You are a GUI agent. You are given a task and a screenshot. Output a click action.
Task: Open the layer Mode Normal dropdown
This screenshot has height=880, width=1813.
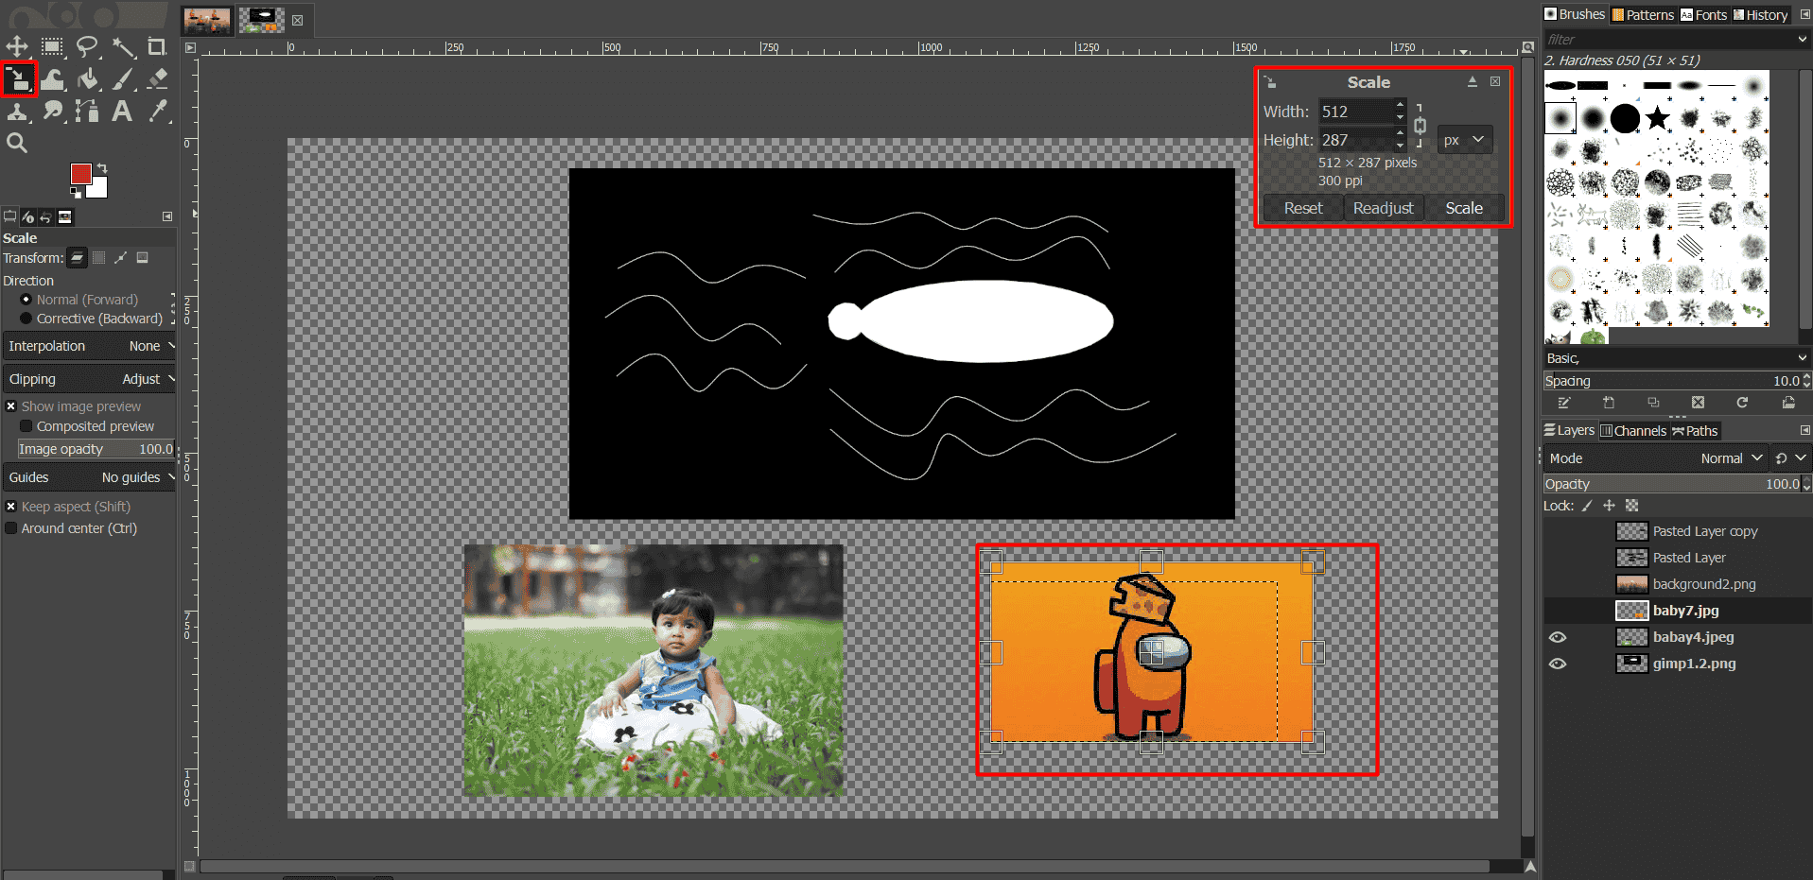(1656, 458)
